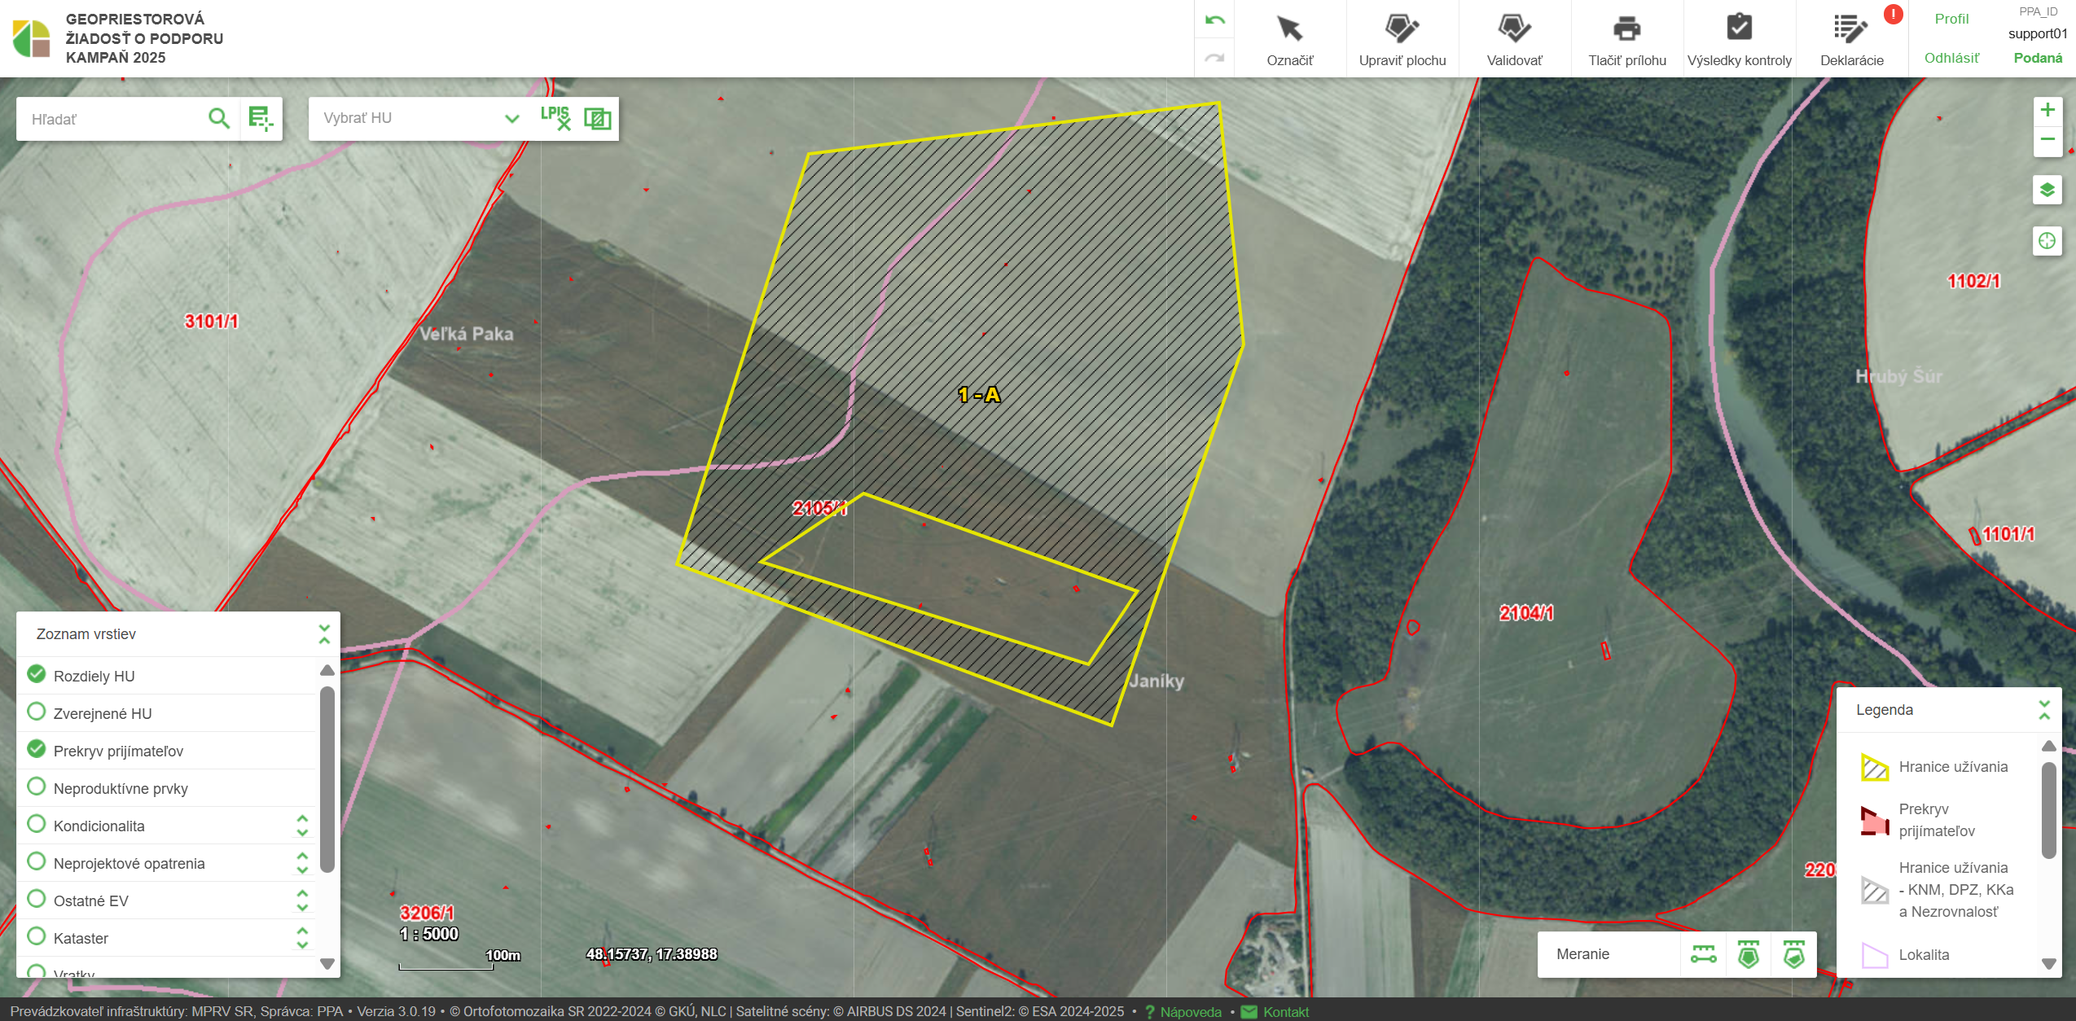Click the undo arrow icon
Image resolution: width=2076 pixels, height=1021 pixels.
point(1214,20)
